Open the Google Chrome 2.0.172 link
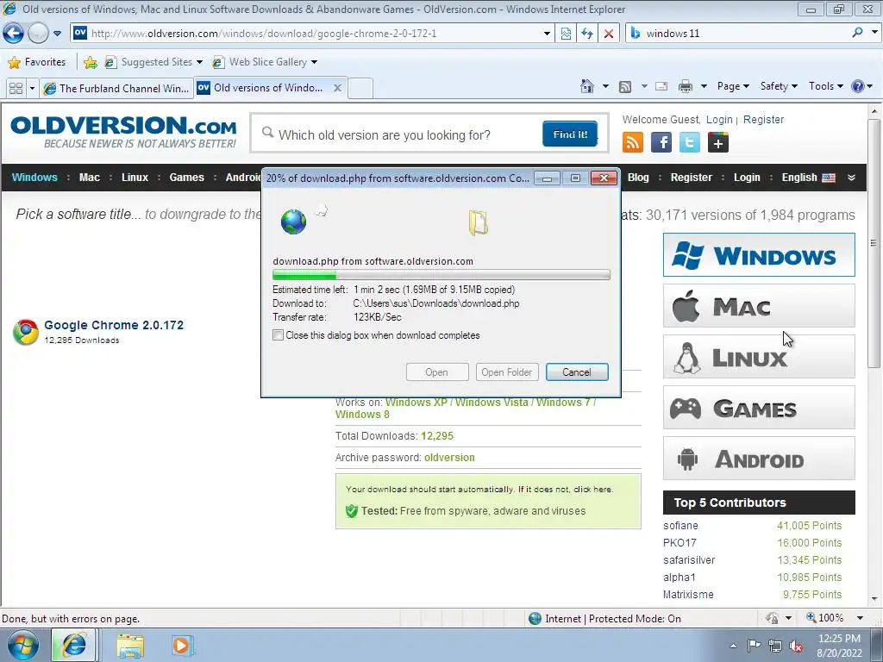The width and height of the screenshot is (883, 662). (114, 325)
